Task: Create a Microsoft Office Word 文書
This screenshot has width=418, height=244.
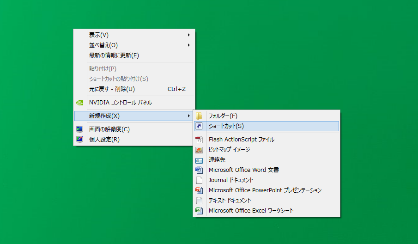Action: [267, 170]
